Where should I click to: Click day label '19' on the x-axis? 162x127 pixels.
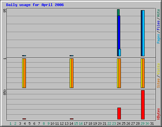click(x=95, y=124)
